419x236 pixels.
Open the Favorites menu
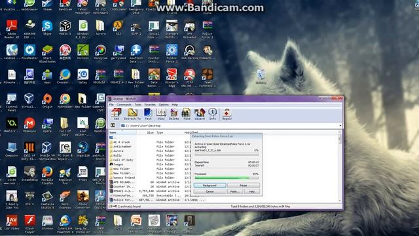[x=150, y=105]
